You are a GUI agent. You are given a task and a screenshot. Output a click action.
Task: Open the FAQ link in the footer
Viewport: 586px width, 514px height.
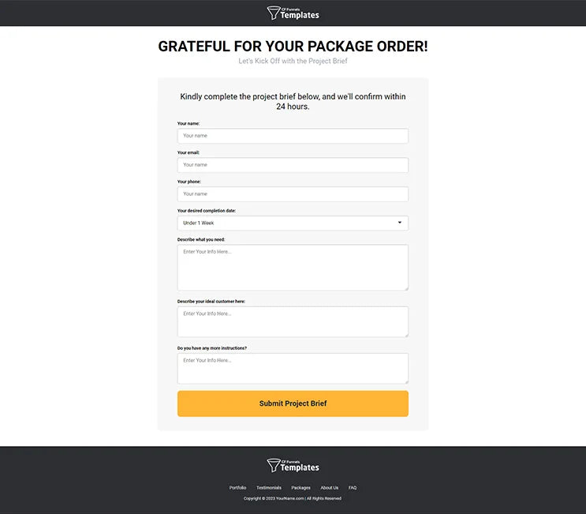pos(353,488)
